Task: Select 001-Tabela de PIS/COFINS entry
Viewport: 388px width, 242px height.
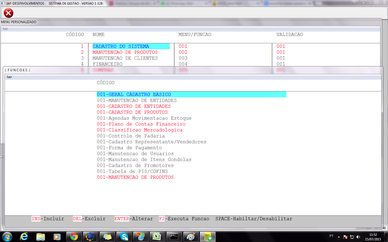Action: (132, 172)
